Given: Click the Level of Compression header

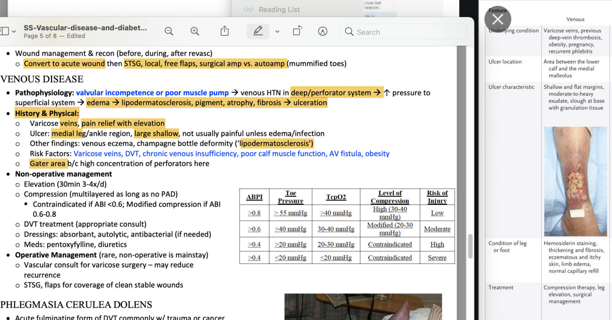Looking at the screenshot, I should coord(390,197).
